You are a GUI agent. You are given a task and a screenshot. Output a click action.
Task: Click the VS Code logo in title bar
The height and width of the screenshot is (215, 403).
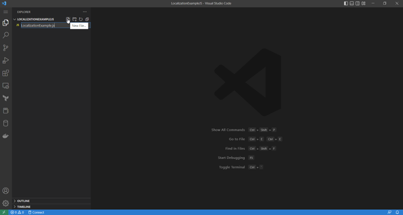[x=4, y=3]
